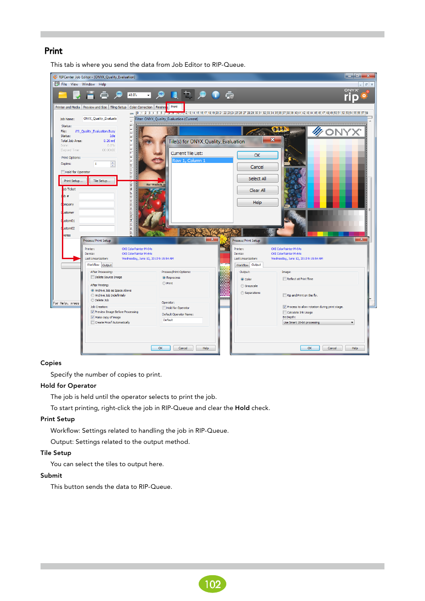The image size is (425, 601).
Task: Select the Color output radio button
Action: 242,279
